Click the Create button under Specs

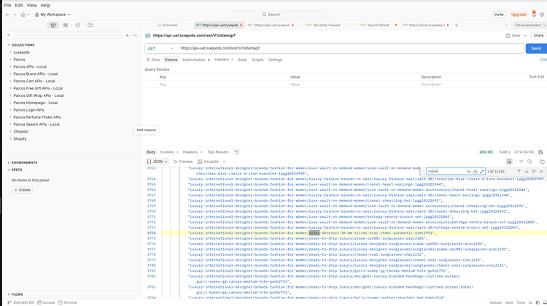pyautogui.click(x=23, y=190)
